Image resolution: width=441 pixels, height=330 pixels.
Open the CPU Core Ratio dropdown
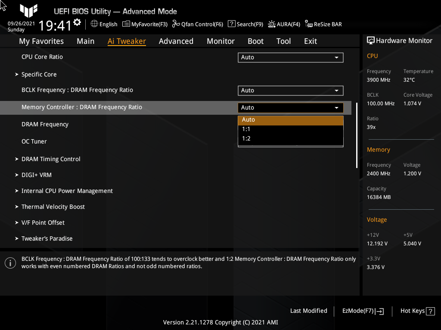tap(290, 57)
